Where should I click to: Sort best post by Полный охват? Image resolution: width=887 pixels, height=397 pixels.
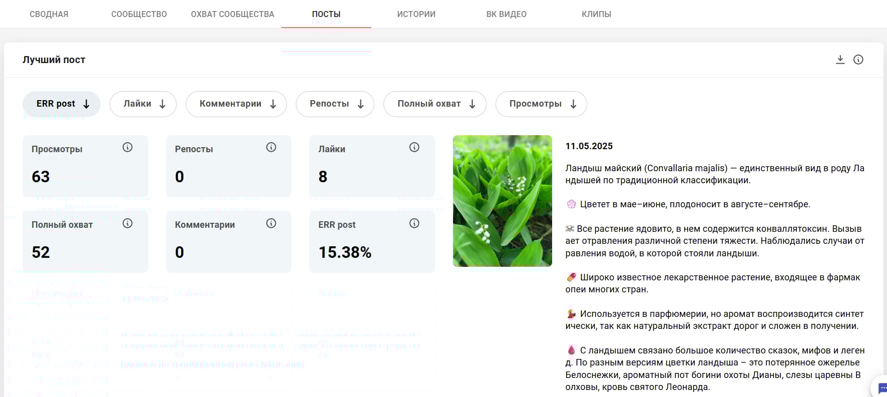(x=434, y=104)
